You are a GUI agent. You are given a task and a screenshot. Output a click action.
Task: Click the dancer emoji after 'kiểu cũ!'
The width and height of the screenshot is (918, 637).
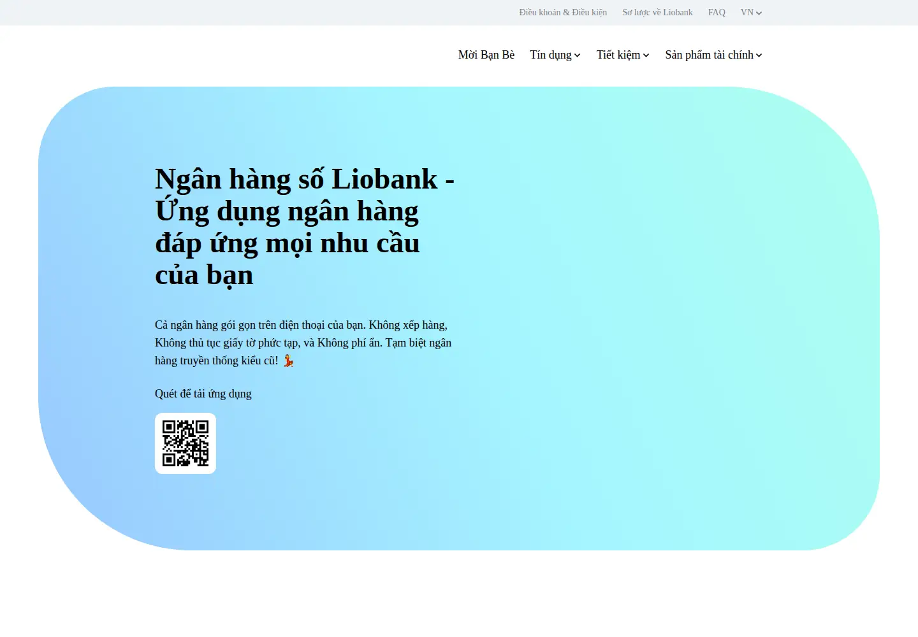(x=288, y=361)
